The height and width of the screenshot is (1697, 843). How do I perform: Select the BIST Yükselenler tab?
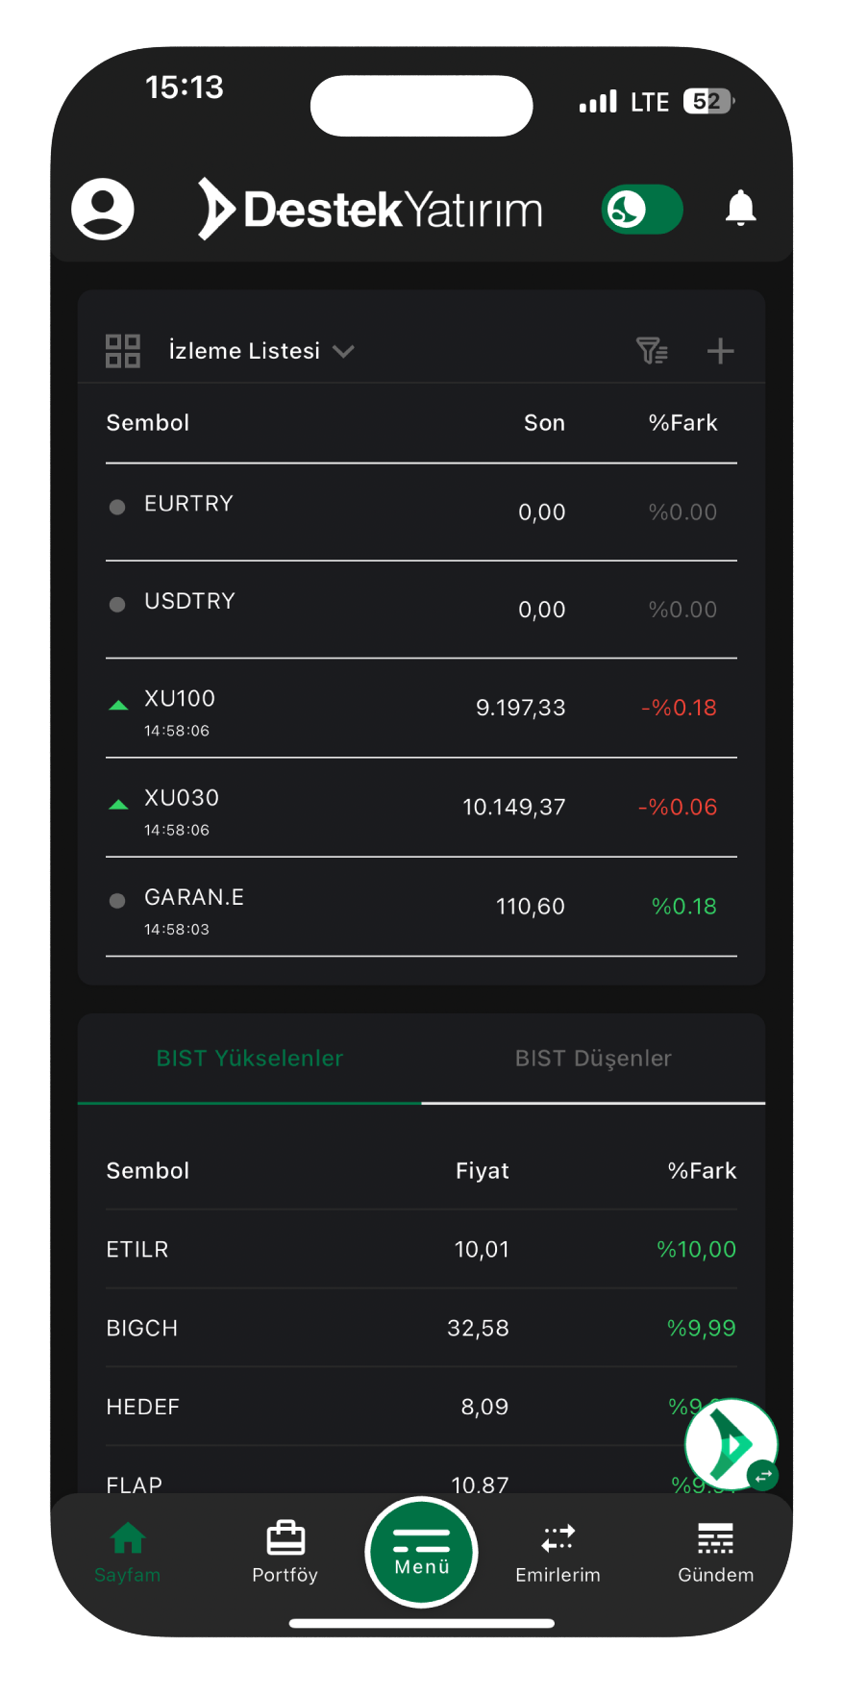(x=250, y=1059)
